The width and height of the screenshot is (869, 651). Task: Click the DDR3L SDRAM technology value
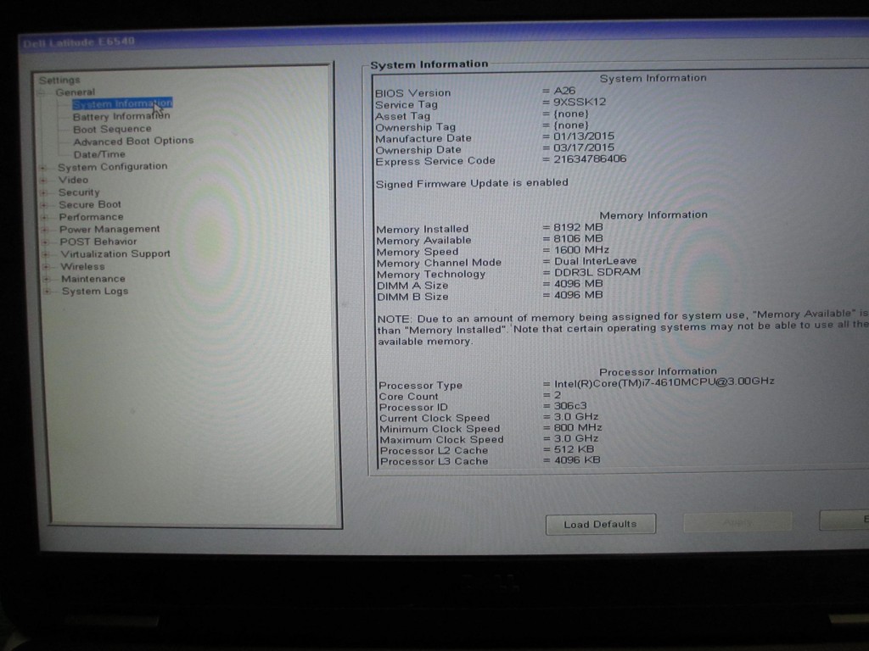[597, 272]
